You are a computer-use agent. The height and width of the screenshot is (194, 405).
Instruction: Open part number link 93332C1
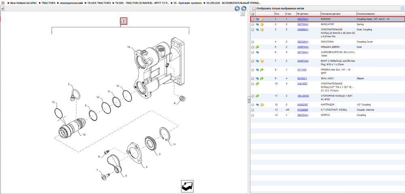(x=302, y=78)
